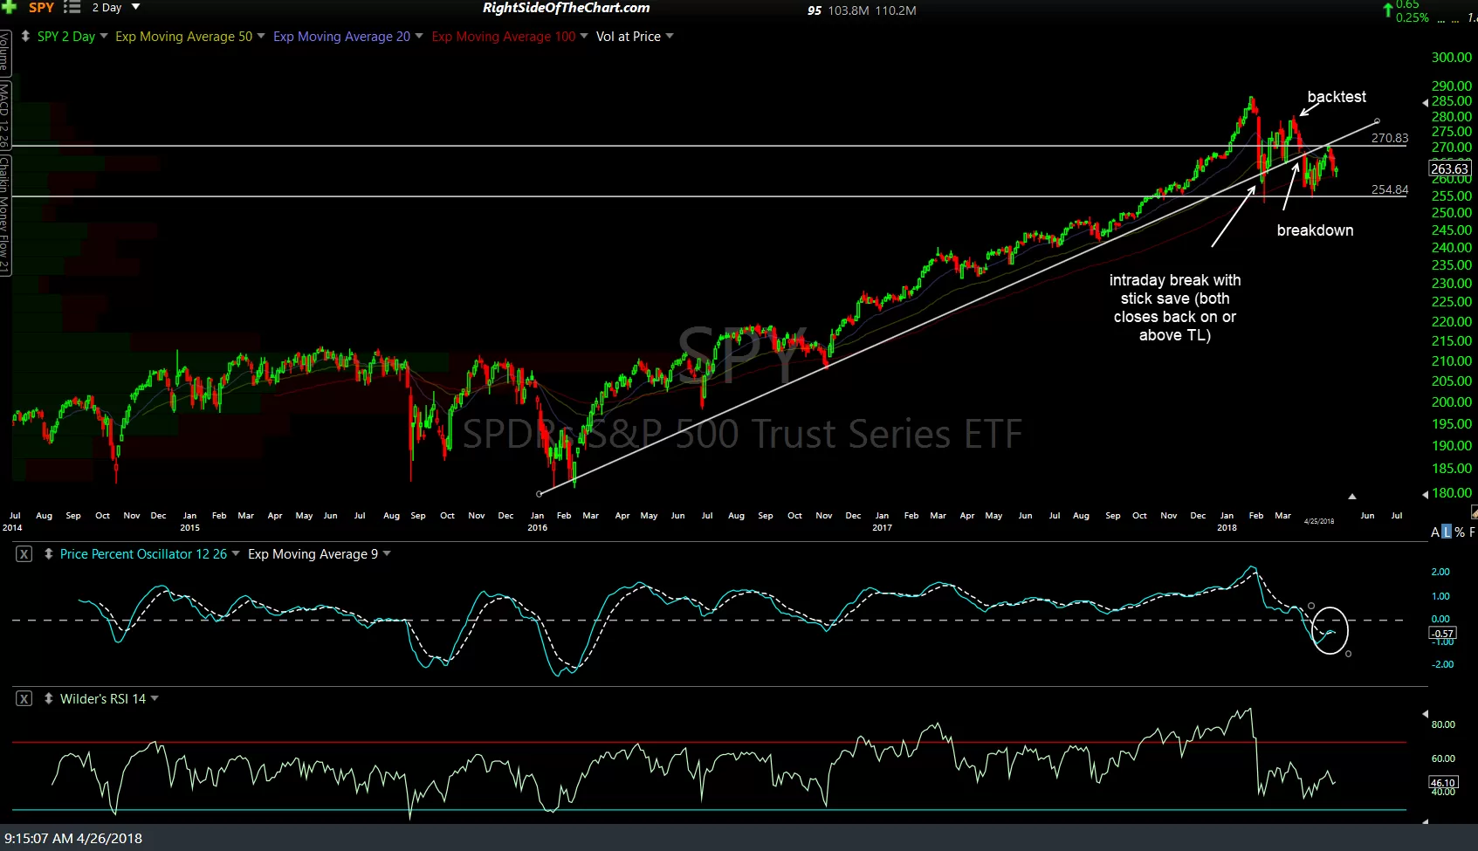Open the Vol at Price dropdown

670,36
